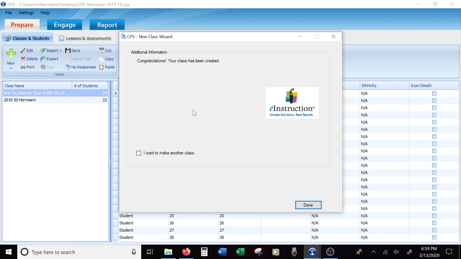Close the New Class Wizard dialog
The image size is (461, 259).
(x=334, y=36)
